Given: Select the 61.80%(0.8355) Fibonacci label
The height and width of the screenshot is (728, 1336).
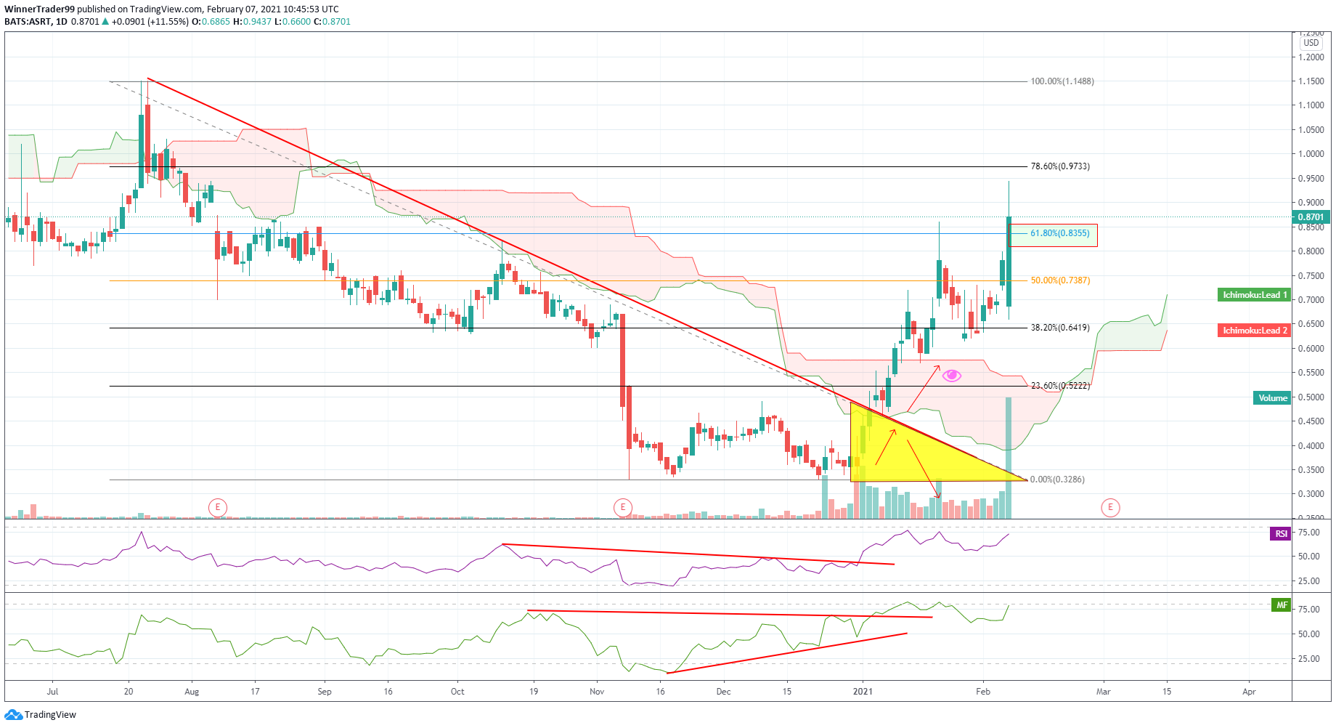Looking at the screenshot, I should [x=1060, y=233].
